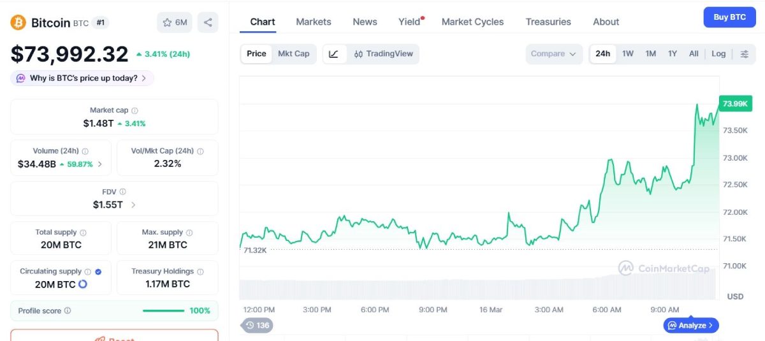Switch the chart to TradingView mode

click(x=384, y=54)
